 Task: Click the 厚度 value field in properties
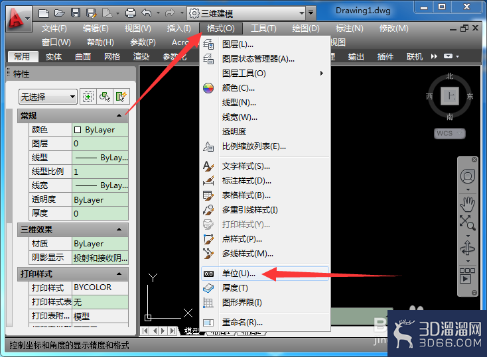tap(100, 213)
